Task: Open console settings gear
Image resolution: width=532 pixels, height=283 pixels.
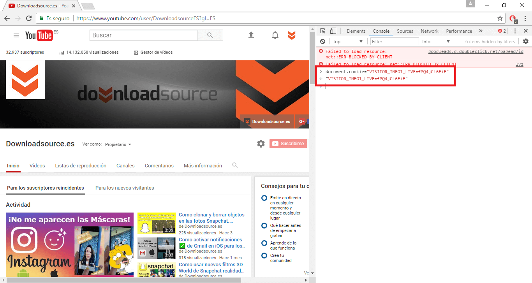Action: tap(526, 41)
